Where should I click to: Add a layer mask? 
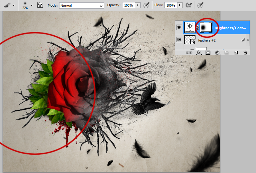[208, 53]
